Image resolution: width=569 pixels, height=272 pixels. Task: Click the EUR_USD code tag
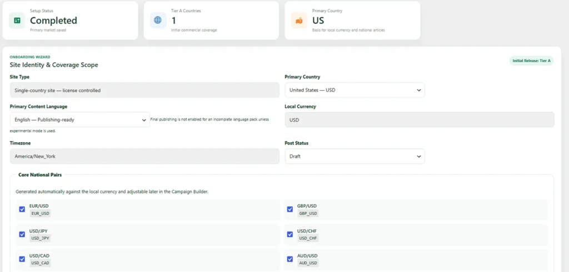40,213
